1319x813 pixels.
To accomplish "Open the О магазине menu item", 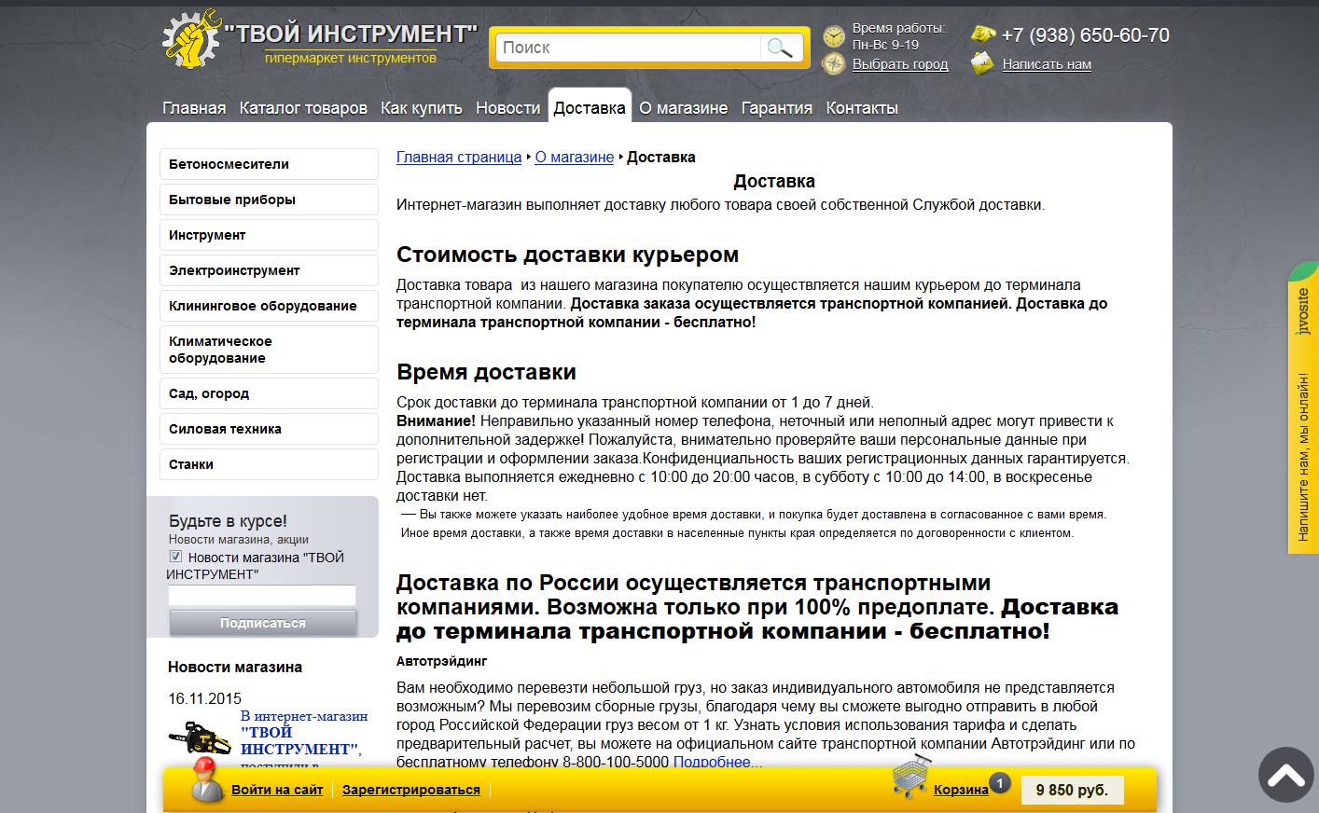I will point(683,108).
